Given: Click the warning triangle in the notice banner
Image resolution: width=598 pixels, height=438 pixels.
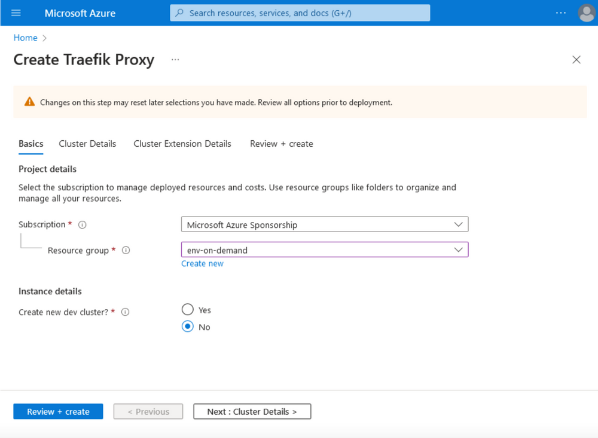Looking at the screenshot, I should click(29, 101).
